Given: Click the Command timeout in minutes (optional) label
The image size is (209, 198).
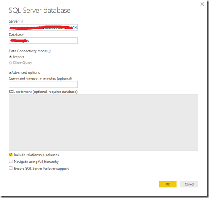Looking at the screenshot, I should (x=40, y=79).
